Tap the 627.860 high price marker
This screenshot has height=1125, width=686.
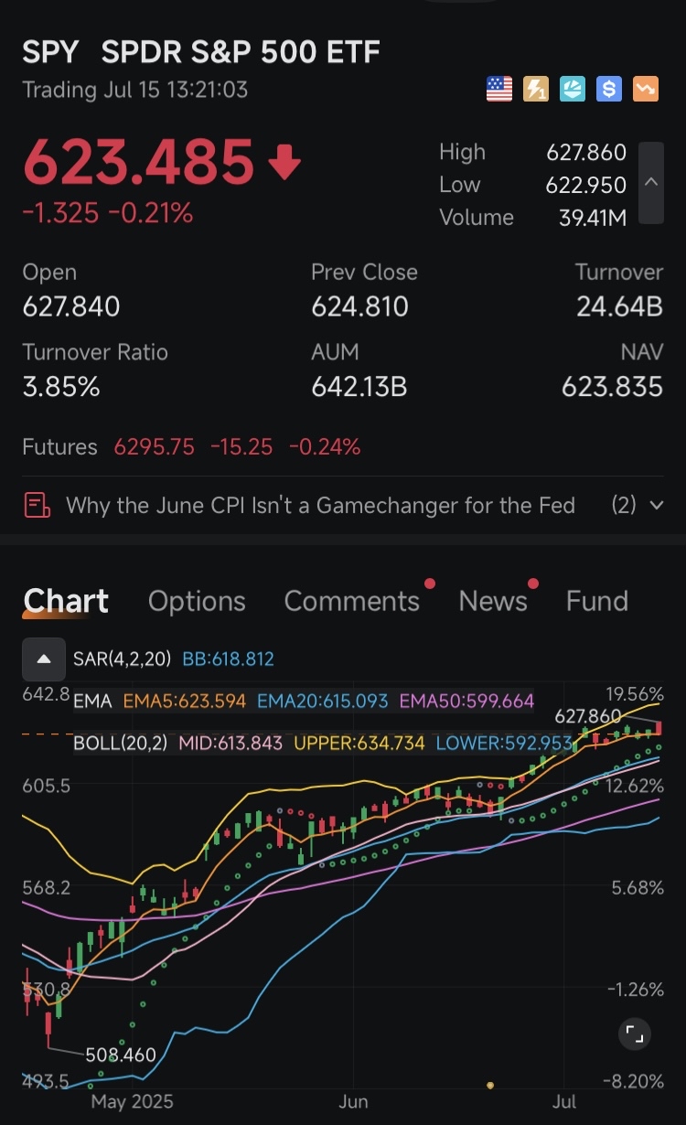click(x=589, y=715)
